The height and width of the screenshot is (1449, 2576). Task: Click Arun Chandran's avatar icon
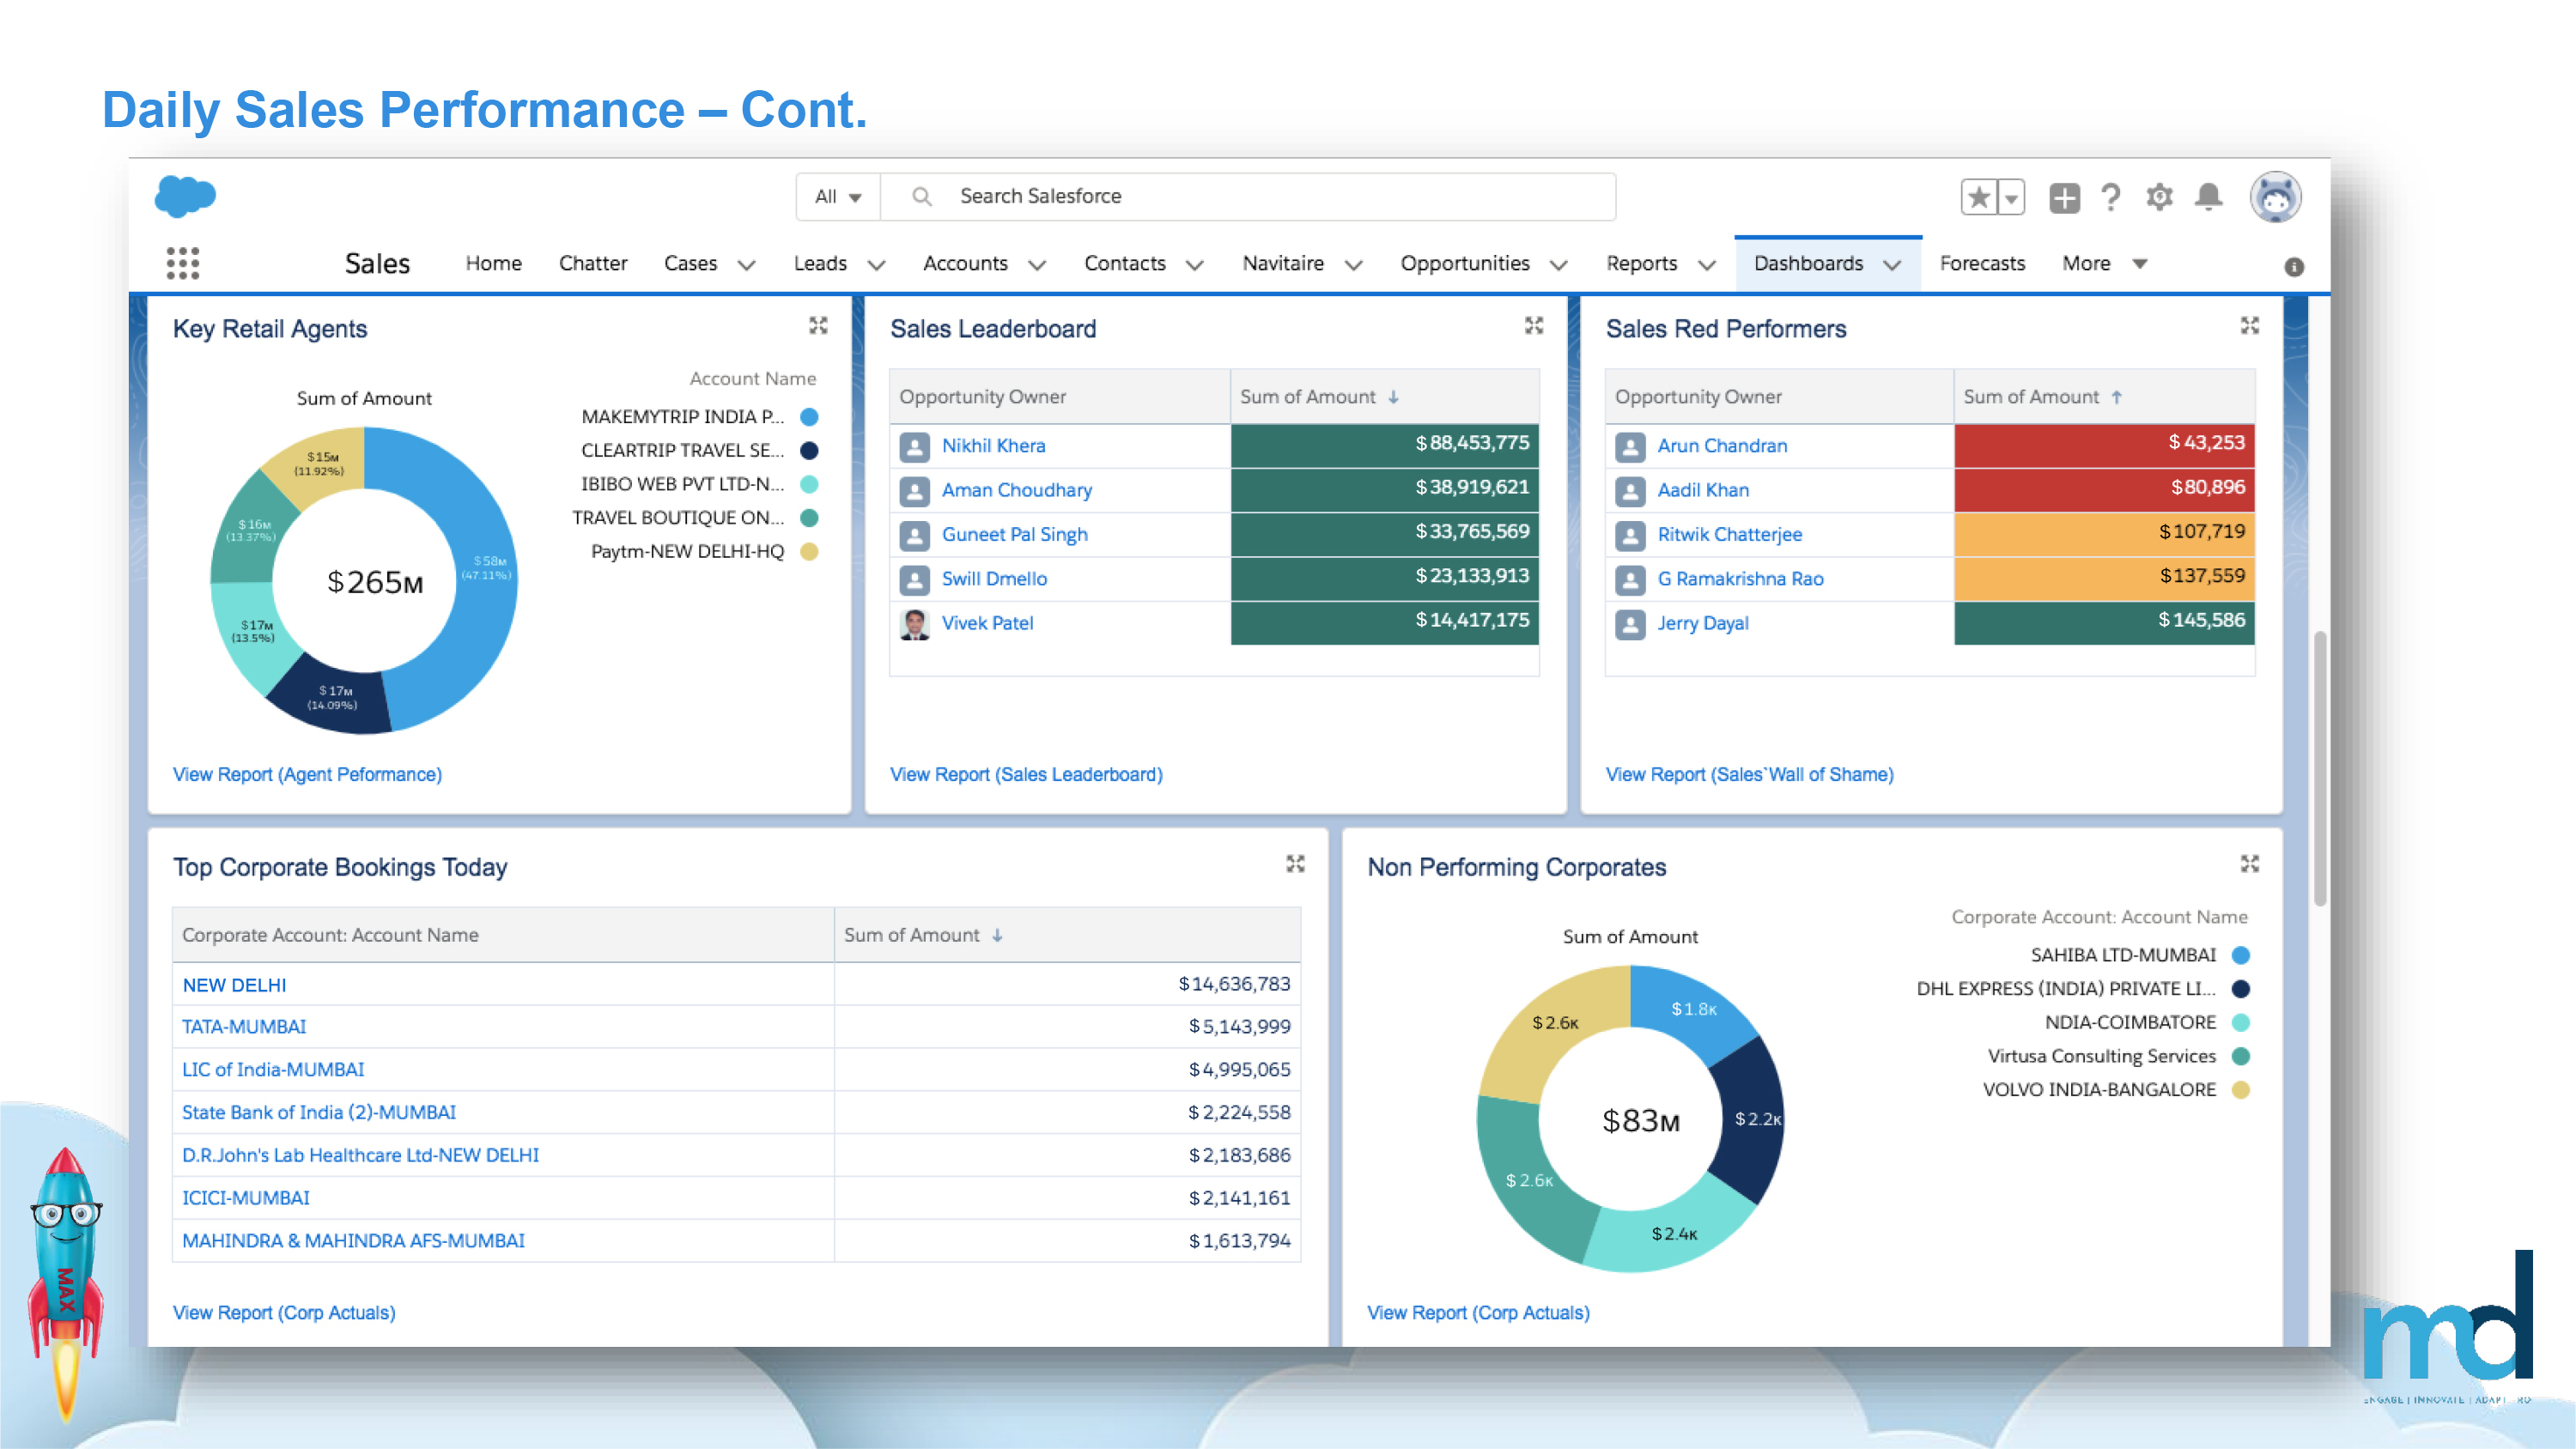point(1630,446)
